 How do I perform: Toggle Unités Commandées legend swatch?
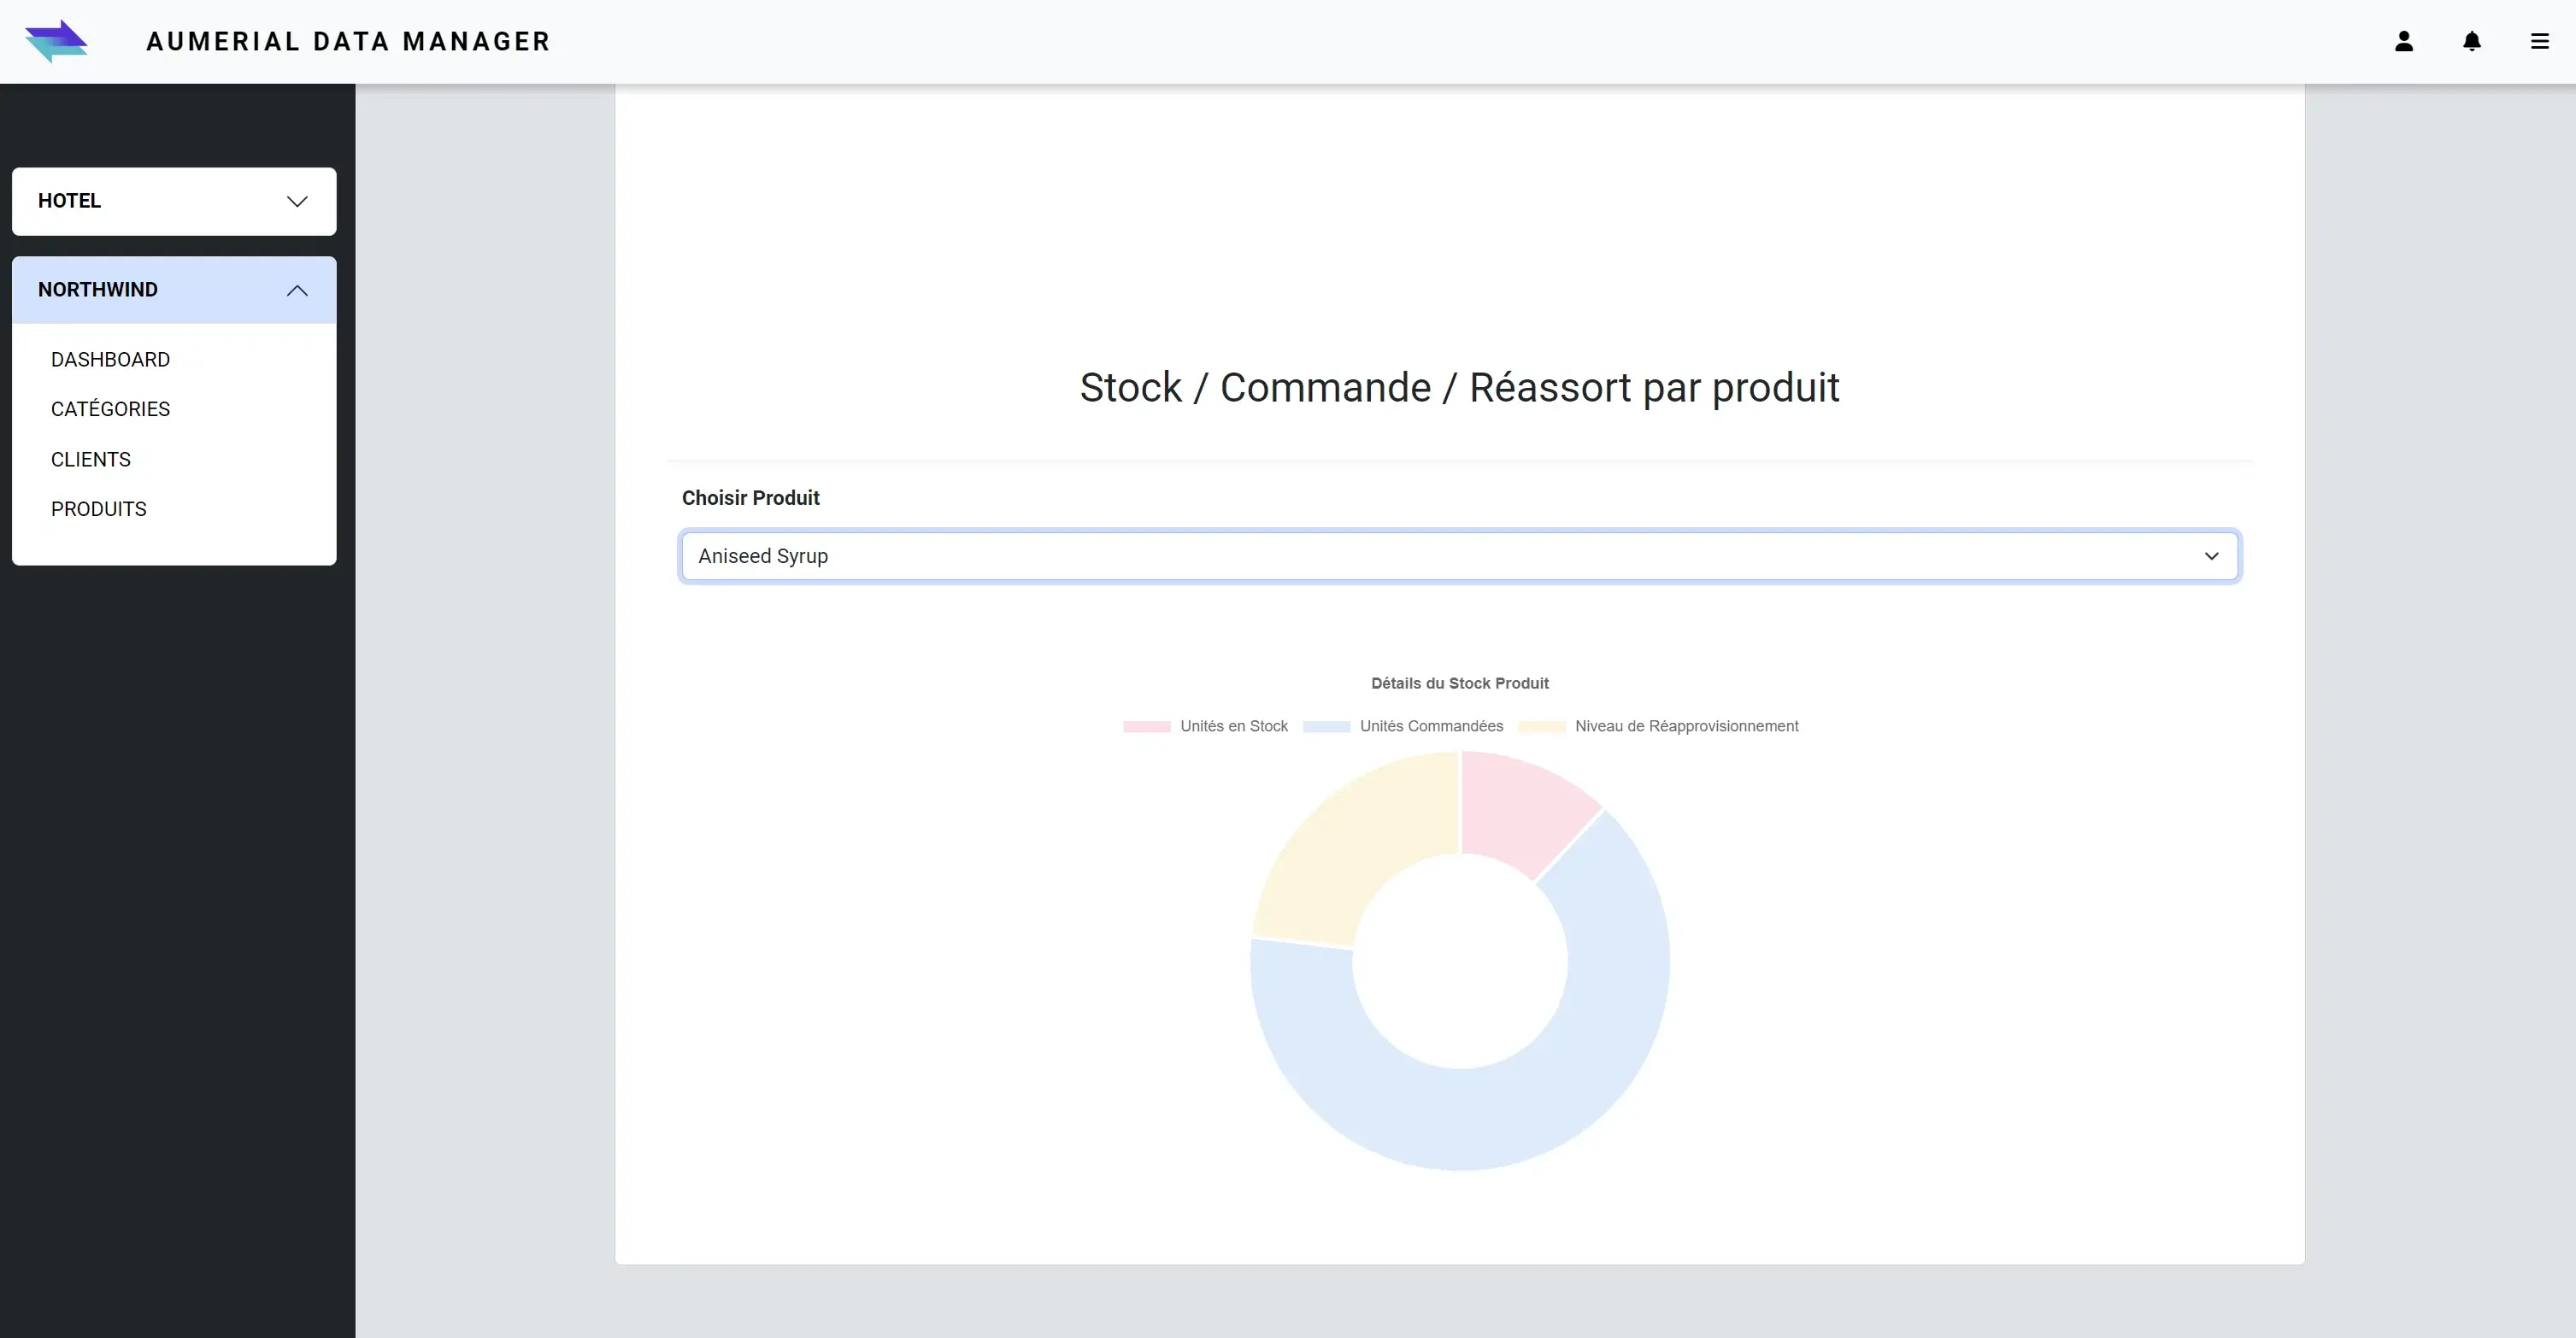coord(1326,727)
